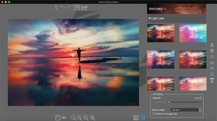Image resolution: width=217 pixels, height=121 pixels.
Task: Click the Opacity slider handle
Action: 169,102
